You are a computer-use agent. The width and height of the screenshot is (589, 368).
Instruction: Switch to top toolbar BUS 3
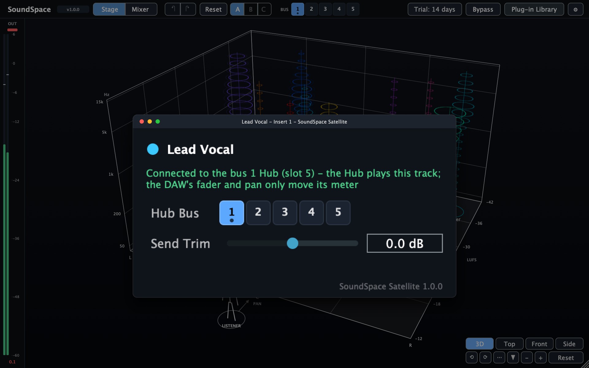(325, 9)
